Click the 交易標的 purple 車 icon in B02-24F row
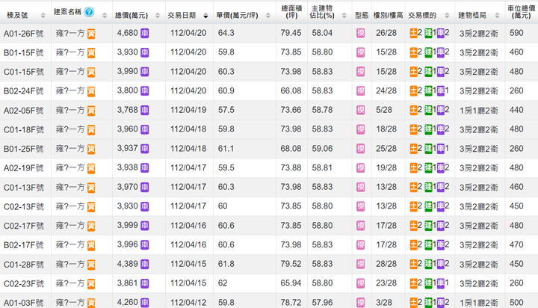 pyautogui.click(x=441, y=90)
